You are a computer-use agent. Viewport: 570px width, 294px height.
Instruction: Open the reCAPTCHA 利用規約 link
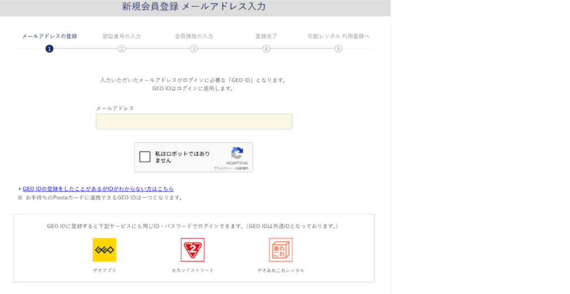click(242, 168)
